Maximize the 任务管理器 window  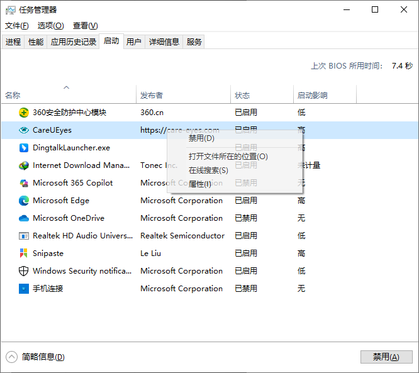pyautogui.click(x=375, y=10)
